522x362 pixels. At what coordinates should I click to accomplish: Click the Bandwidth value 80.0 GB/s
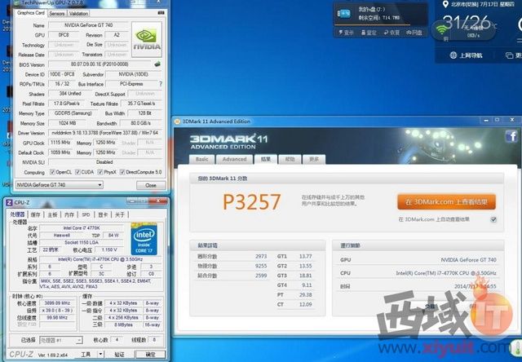click(x=140, y=123)
